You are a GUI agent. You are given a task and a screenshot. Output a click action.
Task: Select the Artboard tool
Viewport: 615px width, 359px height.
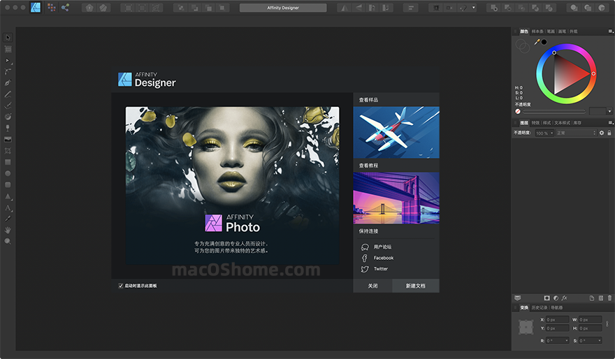pyautogui.click(x=8, y=49)
